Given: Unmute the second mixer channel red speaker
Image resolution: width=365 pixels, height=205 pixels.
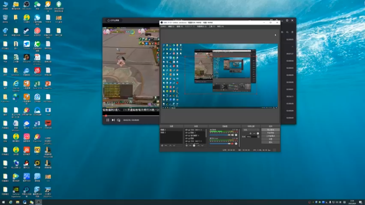Looking at the screenshot, I should pyautogui.click(x=232, y=143).
